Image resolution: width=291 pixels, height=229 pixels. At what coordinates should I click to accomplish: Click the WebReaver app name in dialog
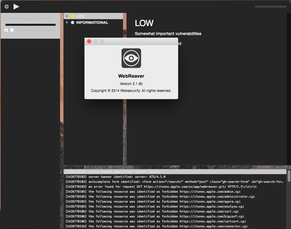point(131,76)
